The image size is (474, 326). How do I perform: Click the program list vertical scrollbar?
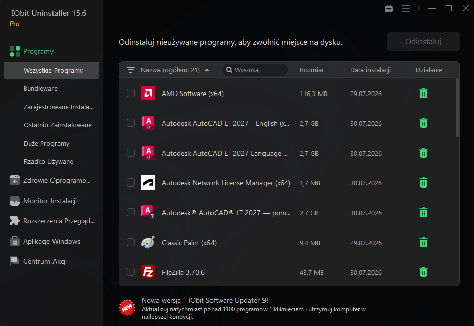point(457,108)
